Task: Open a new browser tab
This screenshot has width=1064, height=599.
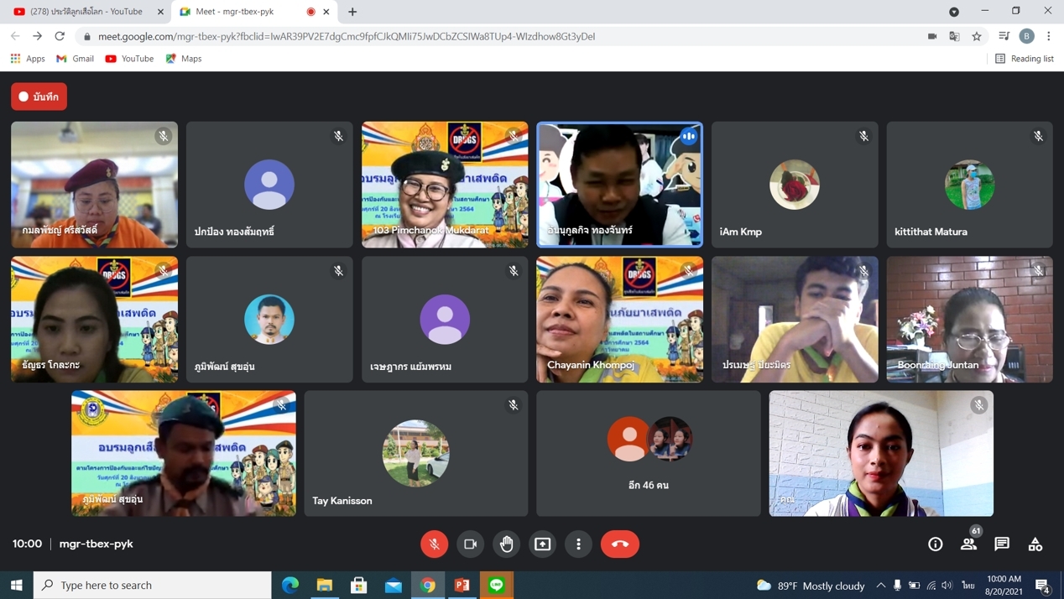Action: pos(352,12)
